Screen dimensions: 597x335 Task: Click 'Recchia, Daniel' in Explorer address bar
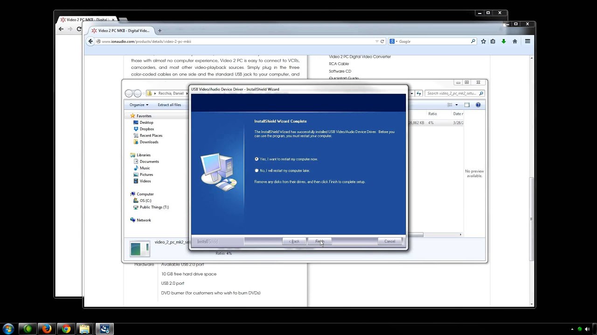tap(171, 93)
